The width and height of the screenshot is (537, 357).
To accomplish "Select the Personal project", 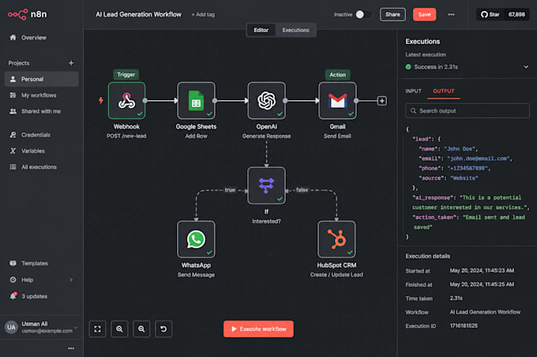I will pyautogui.click(x=41, y=79).
